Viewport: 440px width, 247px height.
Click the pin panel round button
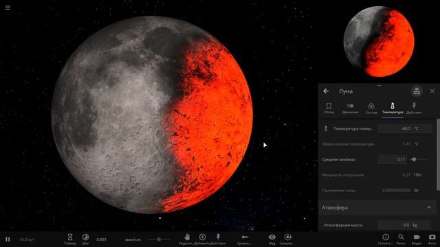(417, 91)
